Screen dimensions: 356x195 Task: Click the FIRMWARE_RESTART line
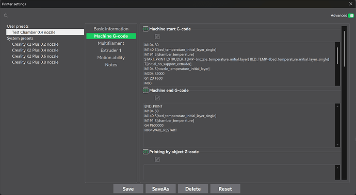pos(160,130)
